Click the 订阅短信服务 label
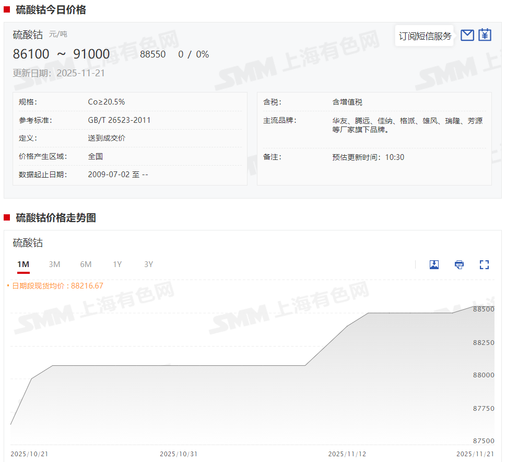The height and width of the screenshot is (462, 506). pyautogui.click(x=425, y=36)
